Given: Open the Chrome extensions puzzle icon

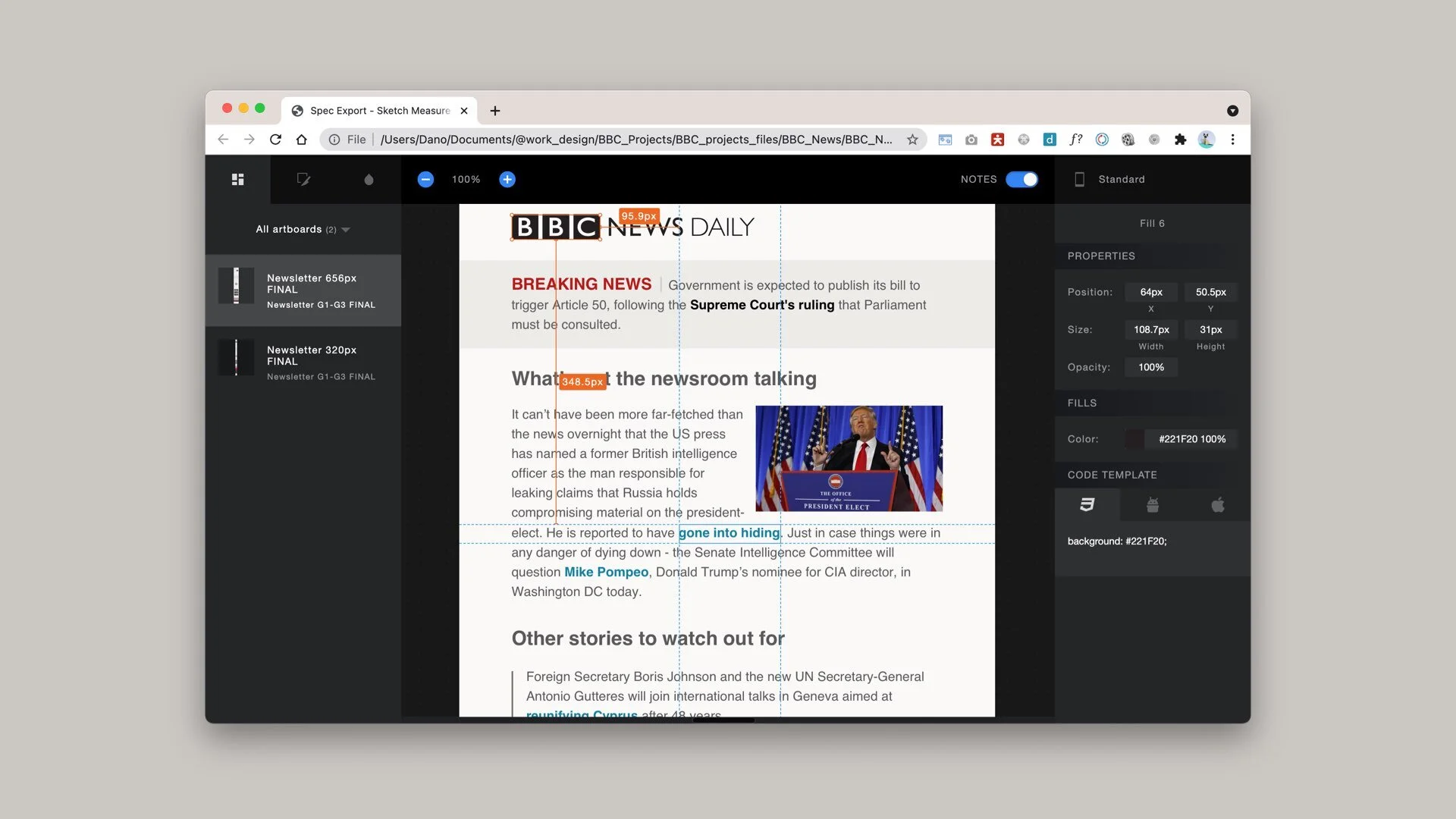Looking at the screenshot, I should pyautogui.click(x=1180, y=140).
